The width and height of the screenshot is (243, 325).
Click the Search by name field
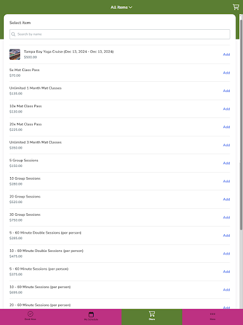pyautogui.click(x=120, y=34)
